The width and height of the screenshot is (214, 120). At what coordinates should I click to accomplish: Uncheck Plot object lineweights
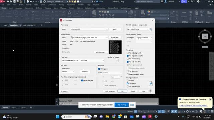pos(128,56)
